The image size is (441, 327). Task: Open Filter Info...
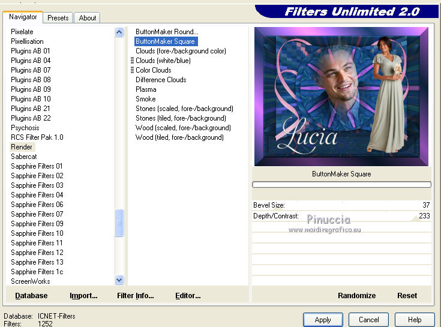pyautogui.click(x=135, y=296)
